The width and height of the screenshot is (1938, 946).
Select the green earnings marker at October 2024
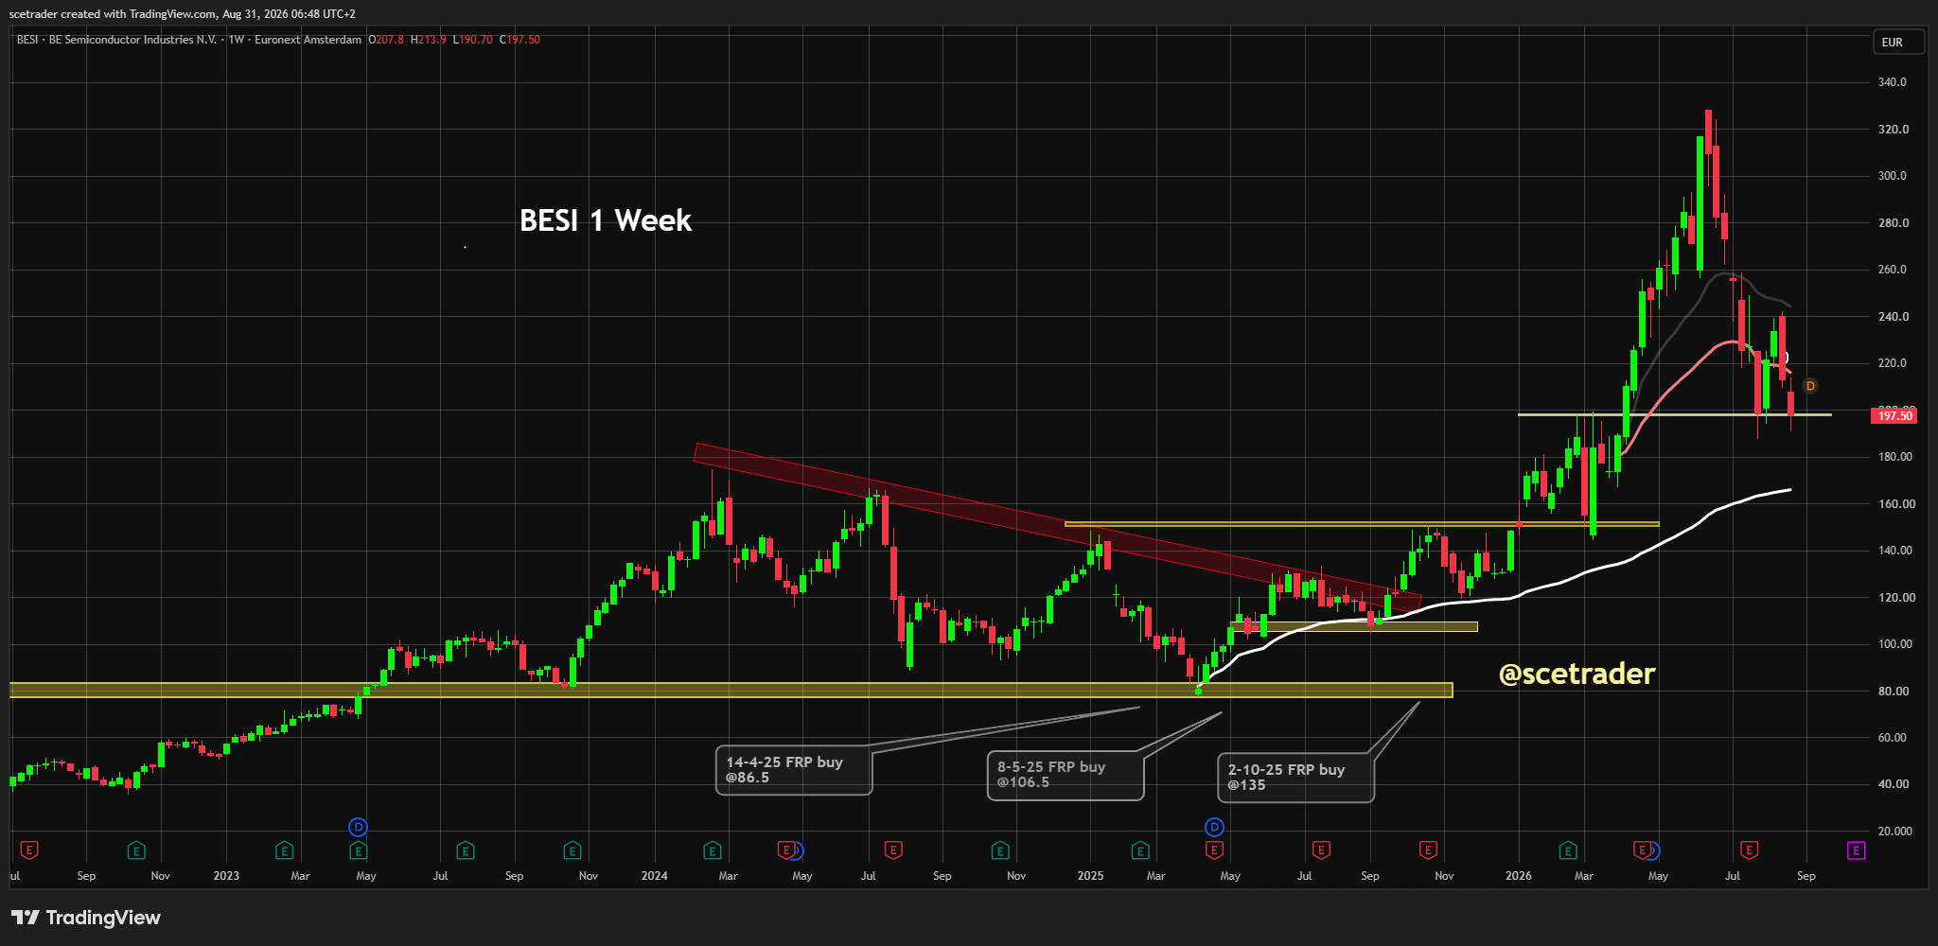click(x=1000, y=850)
